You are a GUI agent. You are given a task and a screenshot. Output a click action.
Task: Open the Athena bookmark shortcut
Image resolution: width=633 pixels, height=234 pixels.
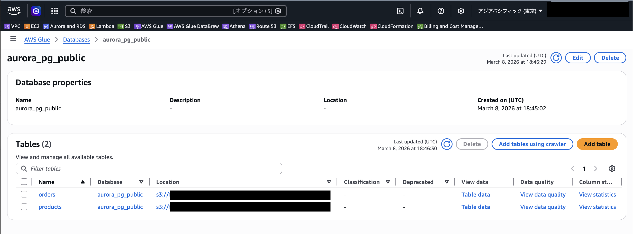[234, 26]
